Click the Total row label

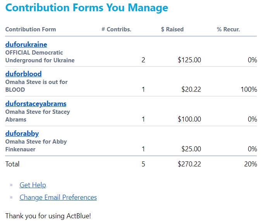coord(12,164)
